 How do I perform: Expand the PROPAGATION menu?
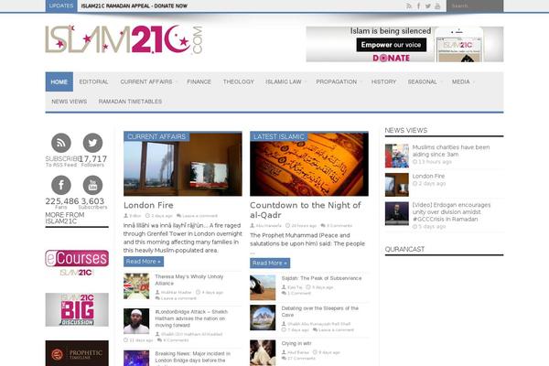point(337,81)
